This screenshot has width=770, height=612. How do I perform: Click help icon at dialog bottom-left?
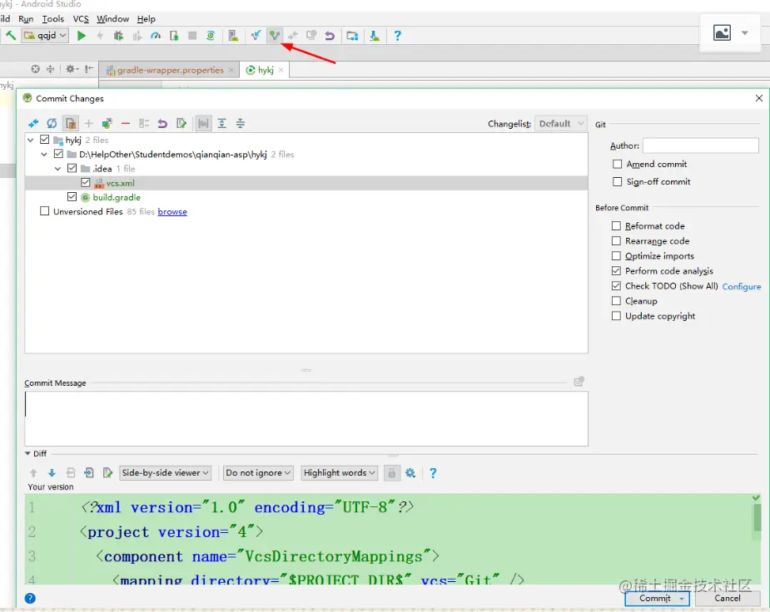(x=30, y=598)
